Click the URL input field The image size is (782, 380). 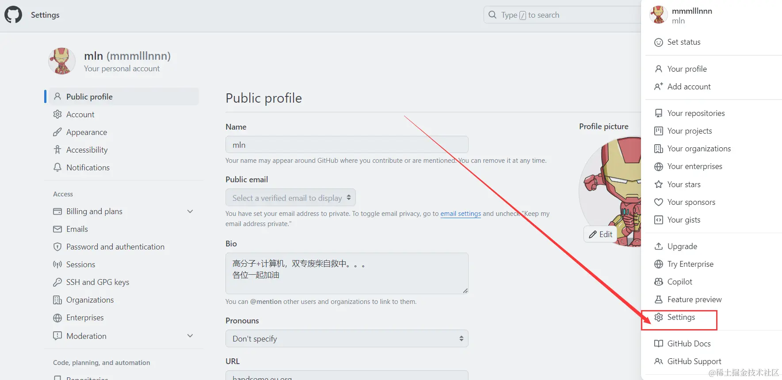[347, 375]
